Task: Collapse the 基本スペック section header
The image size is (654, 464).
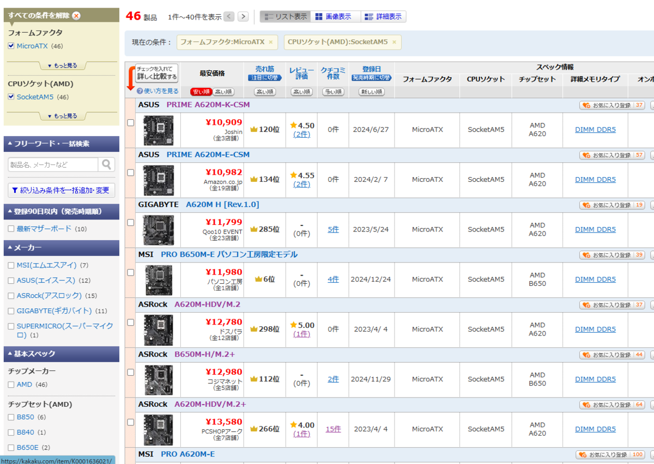Action: click(61, 353)
